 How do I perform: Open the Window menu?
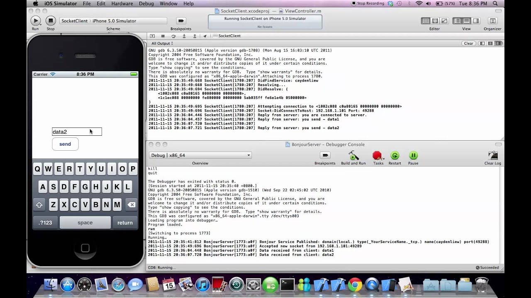point(168,3)
